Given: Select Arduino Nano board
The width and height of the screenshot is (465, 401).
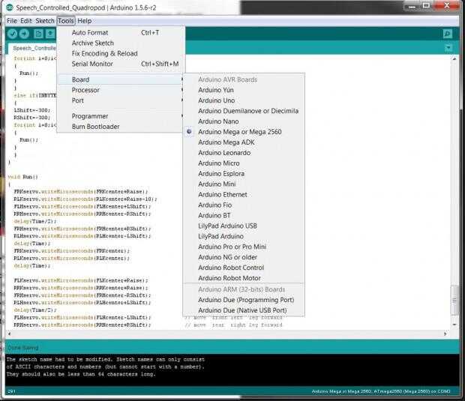Looking at the screenshot, I should coord(244,121).
